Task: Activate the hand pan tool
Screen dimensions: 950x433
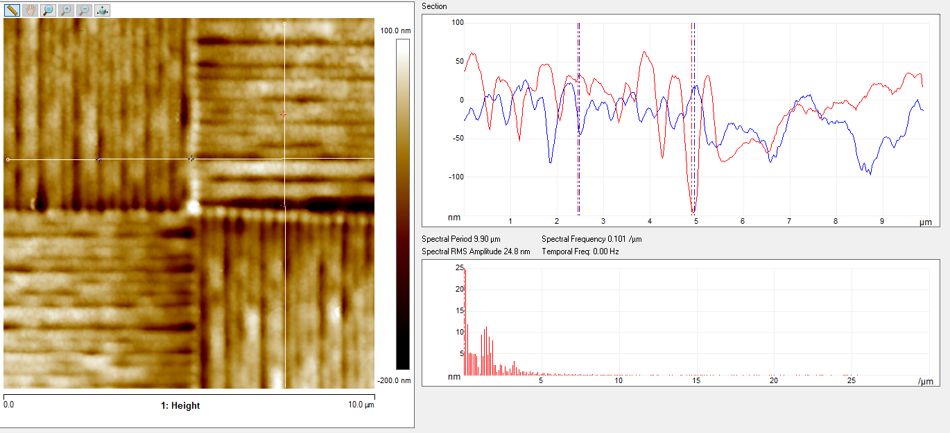Action: (x=30, y=10)
